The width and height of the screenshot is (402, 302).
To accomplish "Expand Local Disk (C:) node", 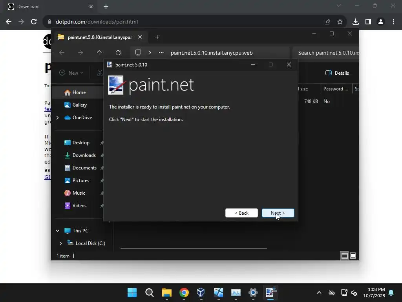I will [x=60, y=243].
